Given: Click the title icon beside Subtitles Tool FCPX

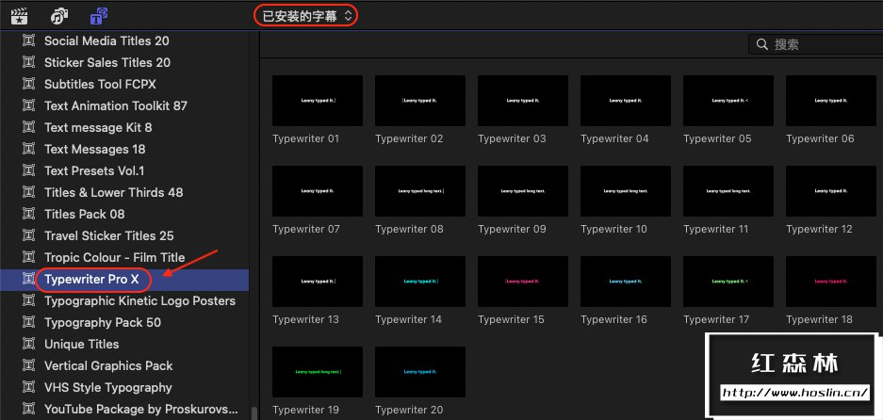Looking at the screenshot, I should pos(28,84).
